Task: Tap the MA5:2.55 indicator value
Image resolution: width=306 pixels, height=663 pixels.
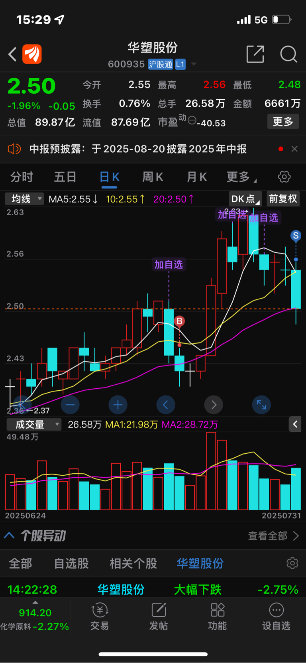Action: (x=73, y=199)
